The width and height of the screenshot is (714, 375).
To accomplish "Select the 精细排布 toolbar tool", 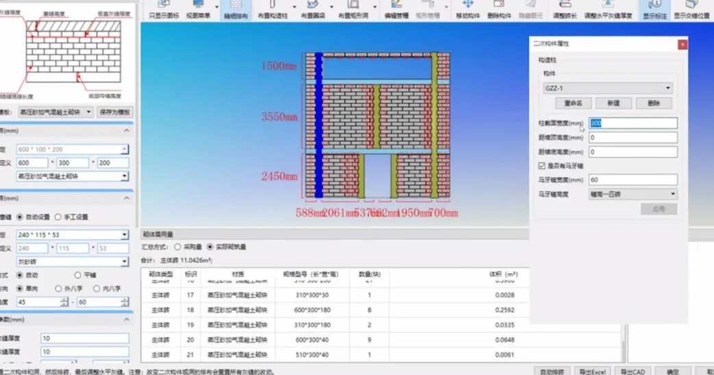I will 236,10.
